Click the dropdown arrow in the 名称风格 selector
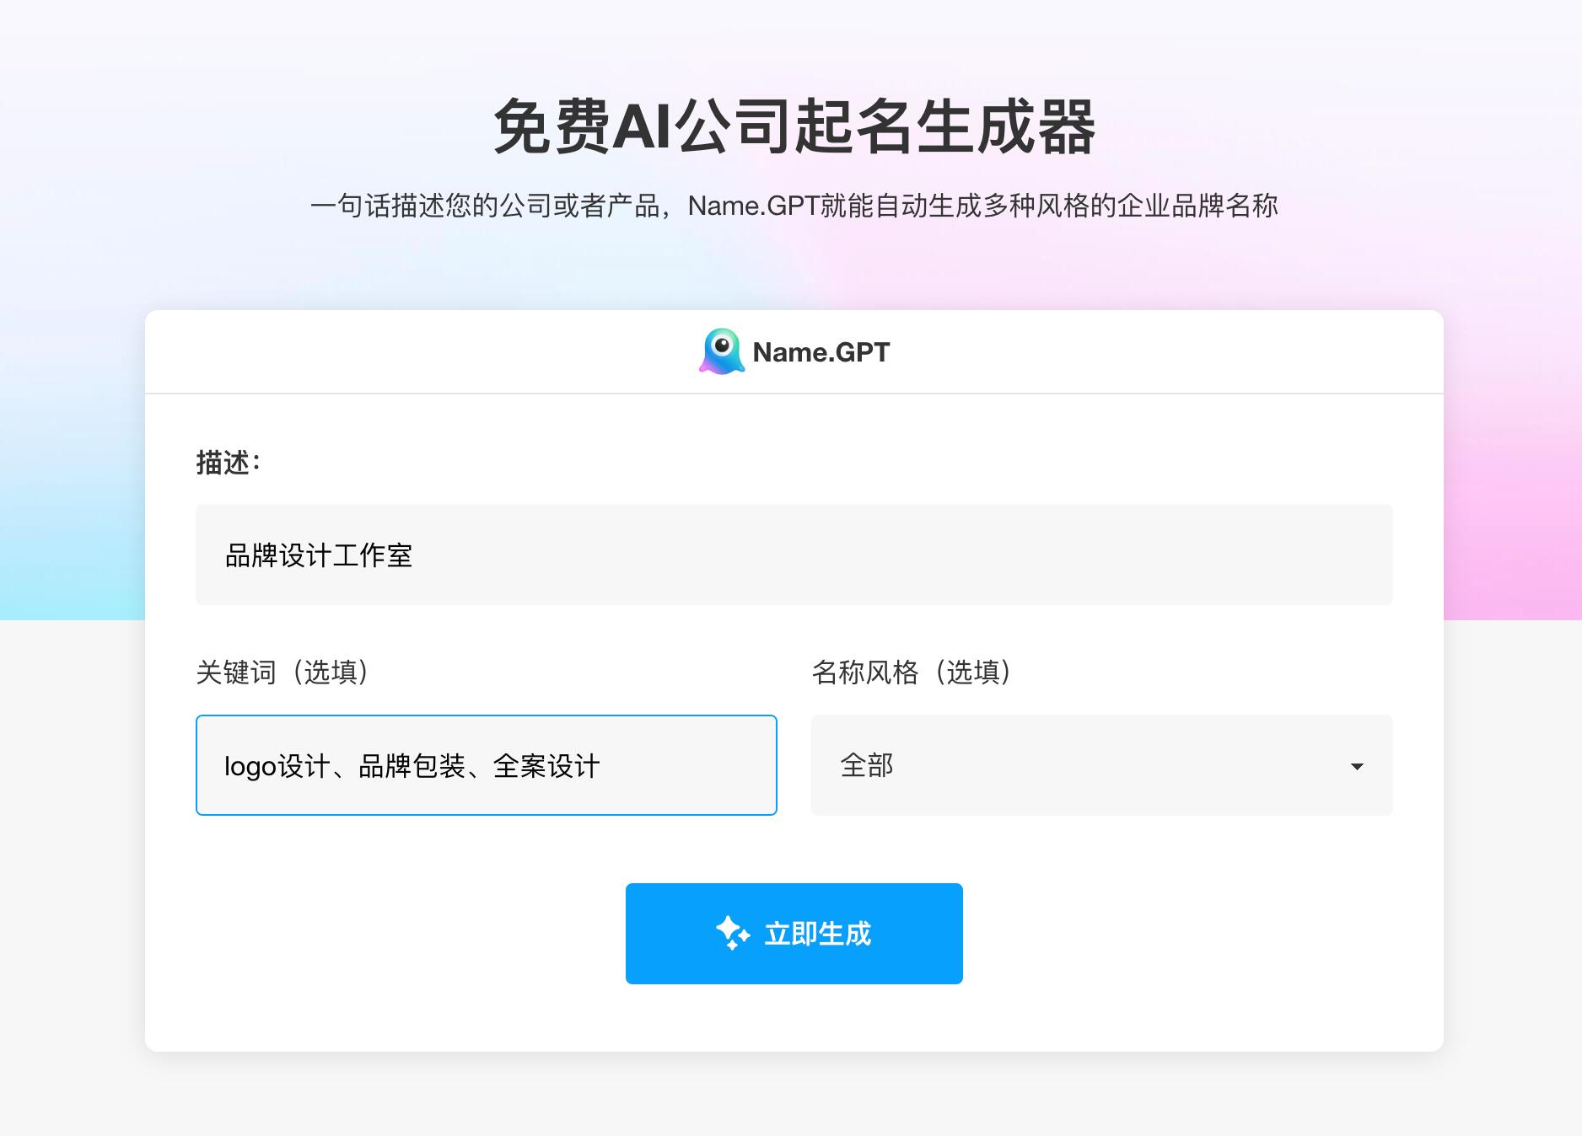The image size is (1582, 1136). coord(1357,766)
